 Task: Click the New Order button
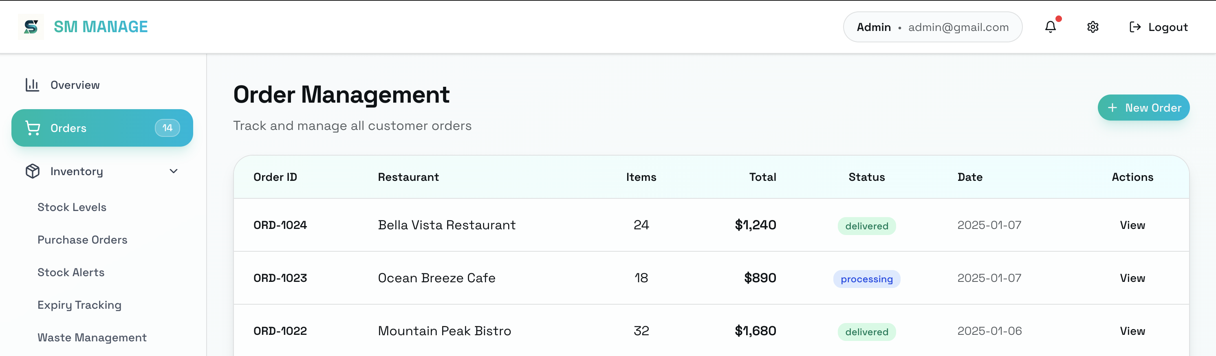[1143, 108]
